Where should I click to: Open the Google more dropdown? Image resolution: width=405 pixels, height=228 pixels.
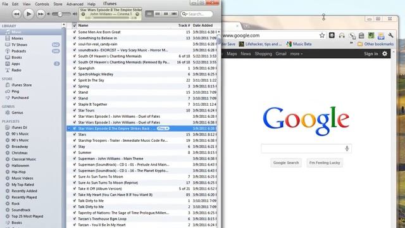296,54
